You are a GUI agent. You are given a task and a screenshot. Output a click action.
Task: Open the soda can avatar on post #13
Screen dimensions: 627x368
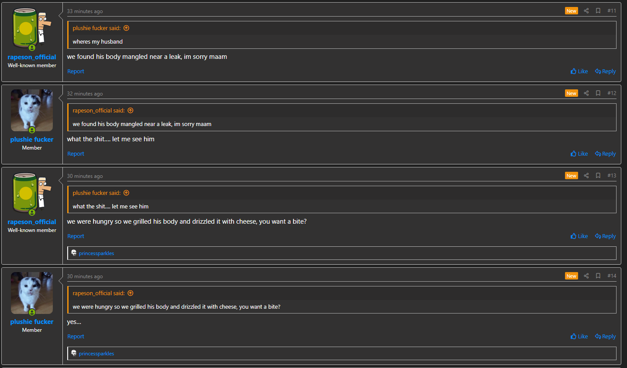[x=32, y=193]
